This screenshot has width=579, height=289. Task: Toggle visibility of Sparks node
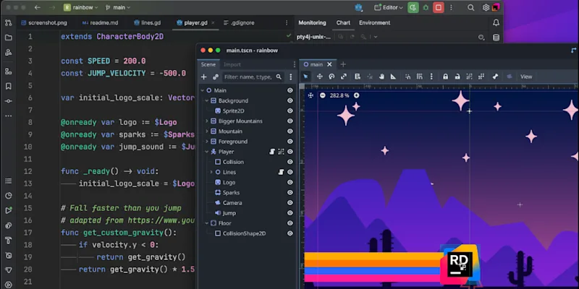click(x=290, y=192)
